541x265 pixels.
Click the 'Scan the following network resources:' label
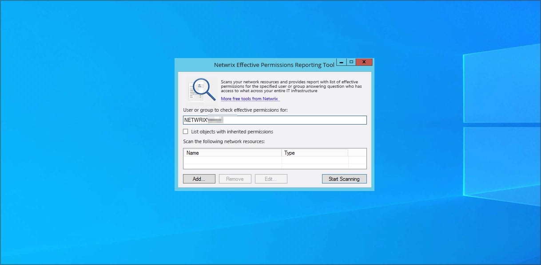224,141
